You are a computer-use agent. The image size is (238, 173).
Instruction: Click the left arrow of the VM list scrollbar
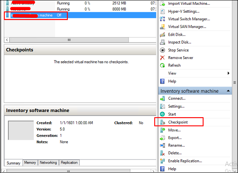click(7, 40)
